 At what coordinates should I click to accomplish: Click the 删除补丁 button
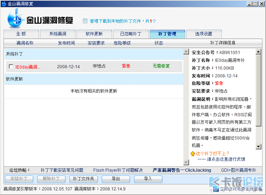[51, 179]
